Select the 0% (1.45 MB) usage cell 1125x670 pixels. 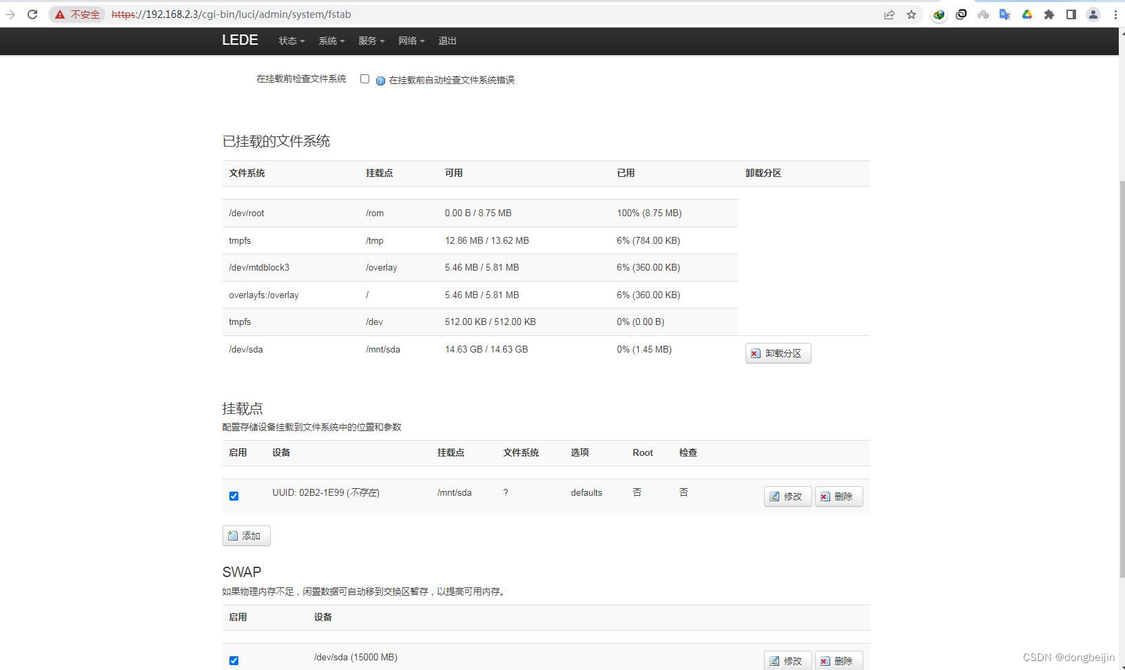(644, 350)
